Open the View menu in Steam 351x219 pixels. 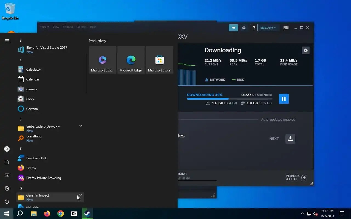point(56,27)
